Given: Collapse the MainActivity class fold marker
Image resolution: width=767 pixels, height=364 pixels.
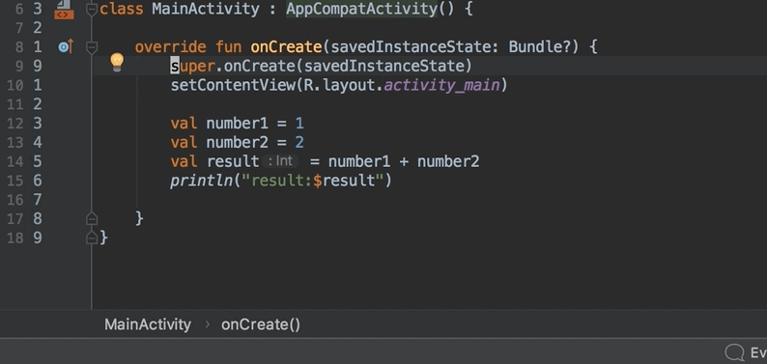Looking at the screenshot, I should point(92,10).
